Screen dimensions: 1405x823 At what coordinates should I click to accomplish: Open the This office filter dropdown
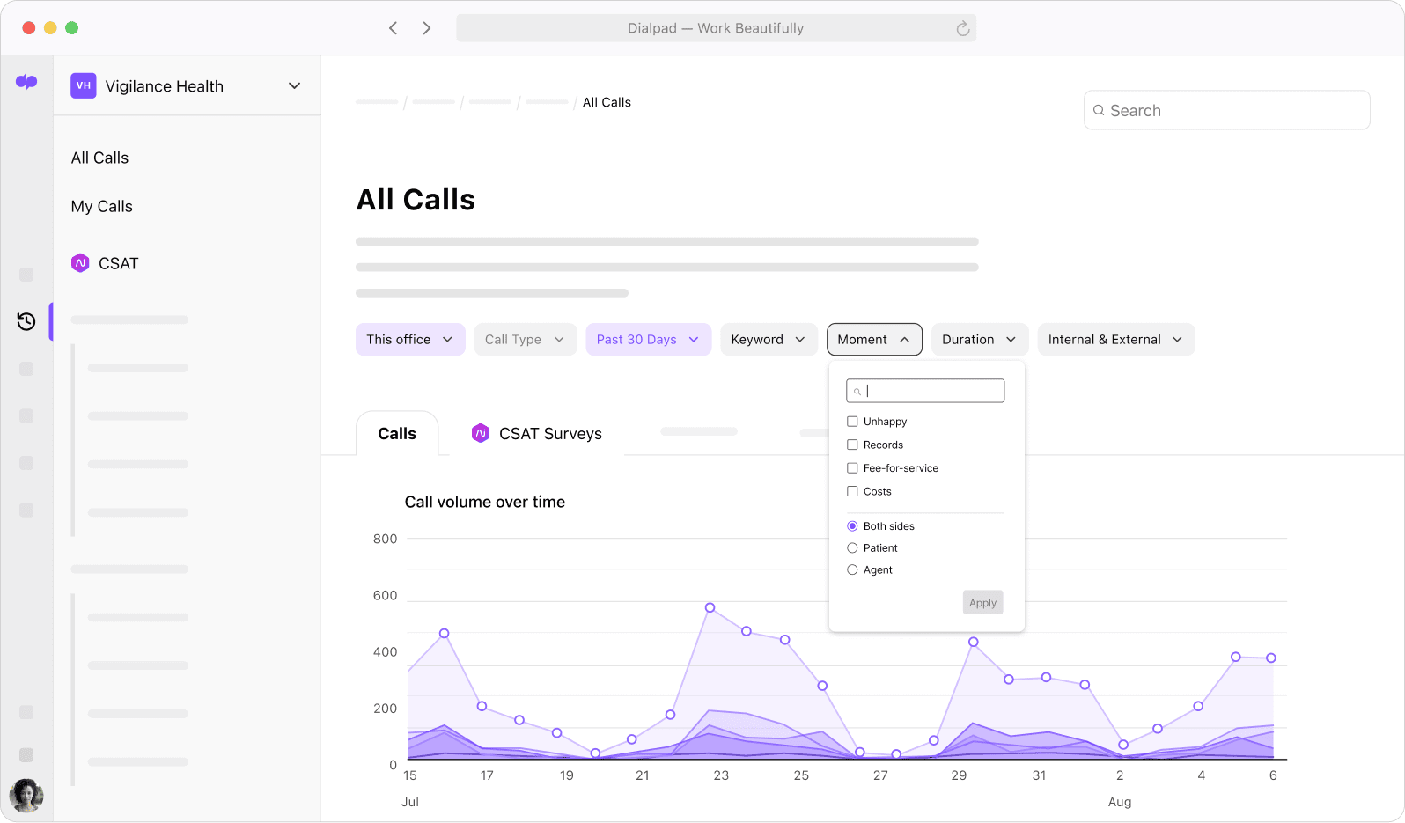click(410, 340)
